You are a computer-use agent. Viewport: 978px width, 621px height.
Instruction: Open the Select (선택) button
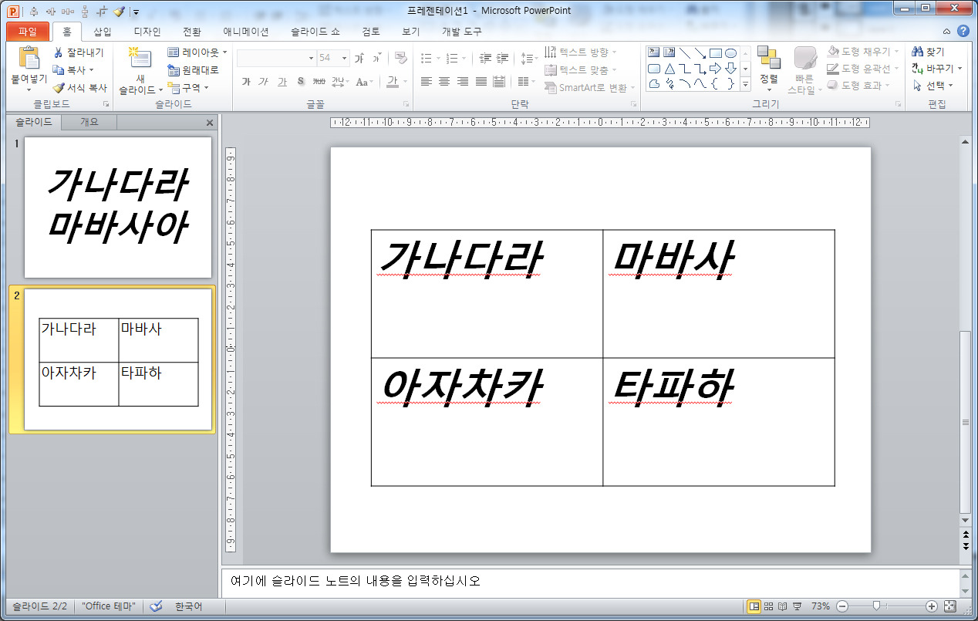pos(933,86)
